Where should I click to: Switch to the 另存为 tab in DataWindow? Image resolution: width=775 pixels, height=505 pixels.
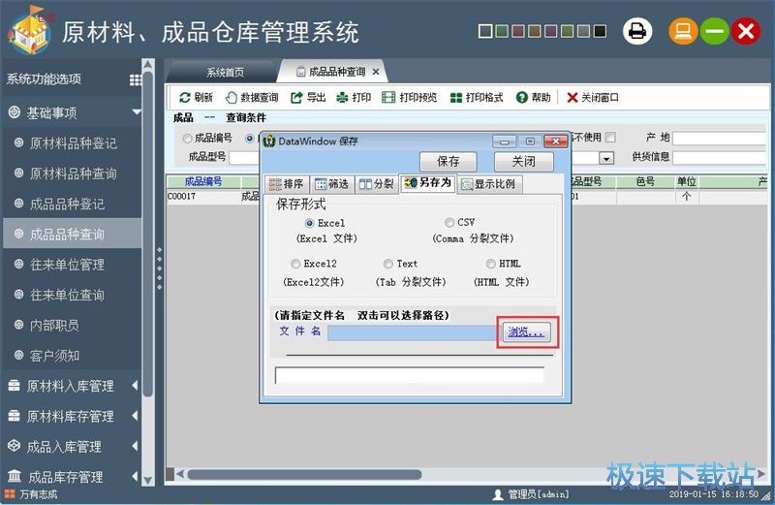click(428, 183)
